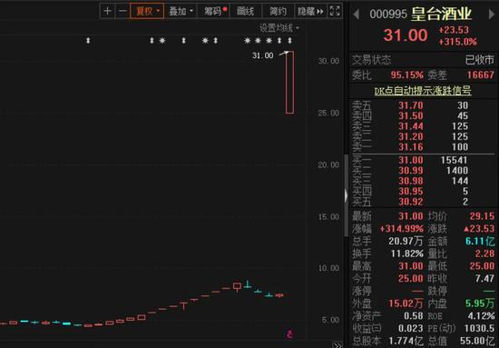Select the 买五 30.92 bid row
Image resolution: width=499 pixels, height=348 pixels.
pyautogui.click(x=422, y=202)
